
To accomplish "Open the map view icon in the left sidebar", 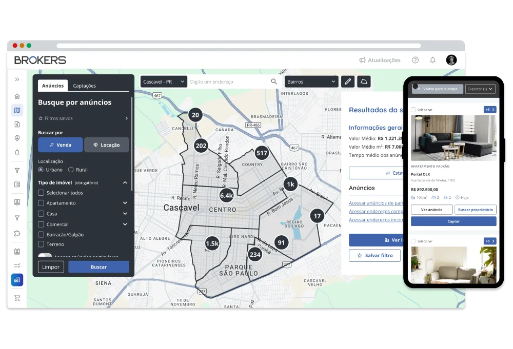I will pos(17,110).
